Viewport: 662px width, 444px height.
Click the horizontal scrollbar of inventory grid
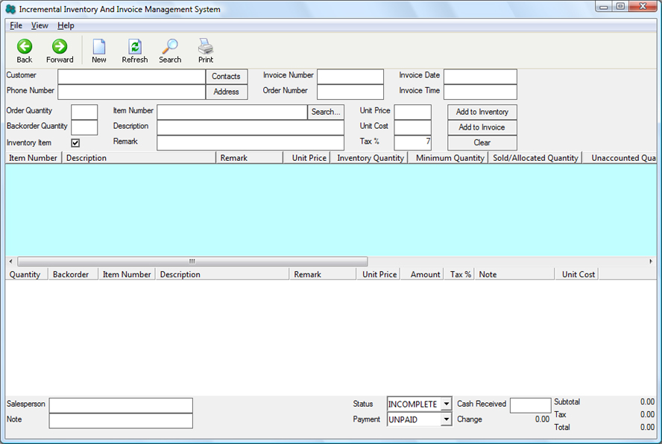point(192,261)
